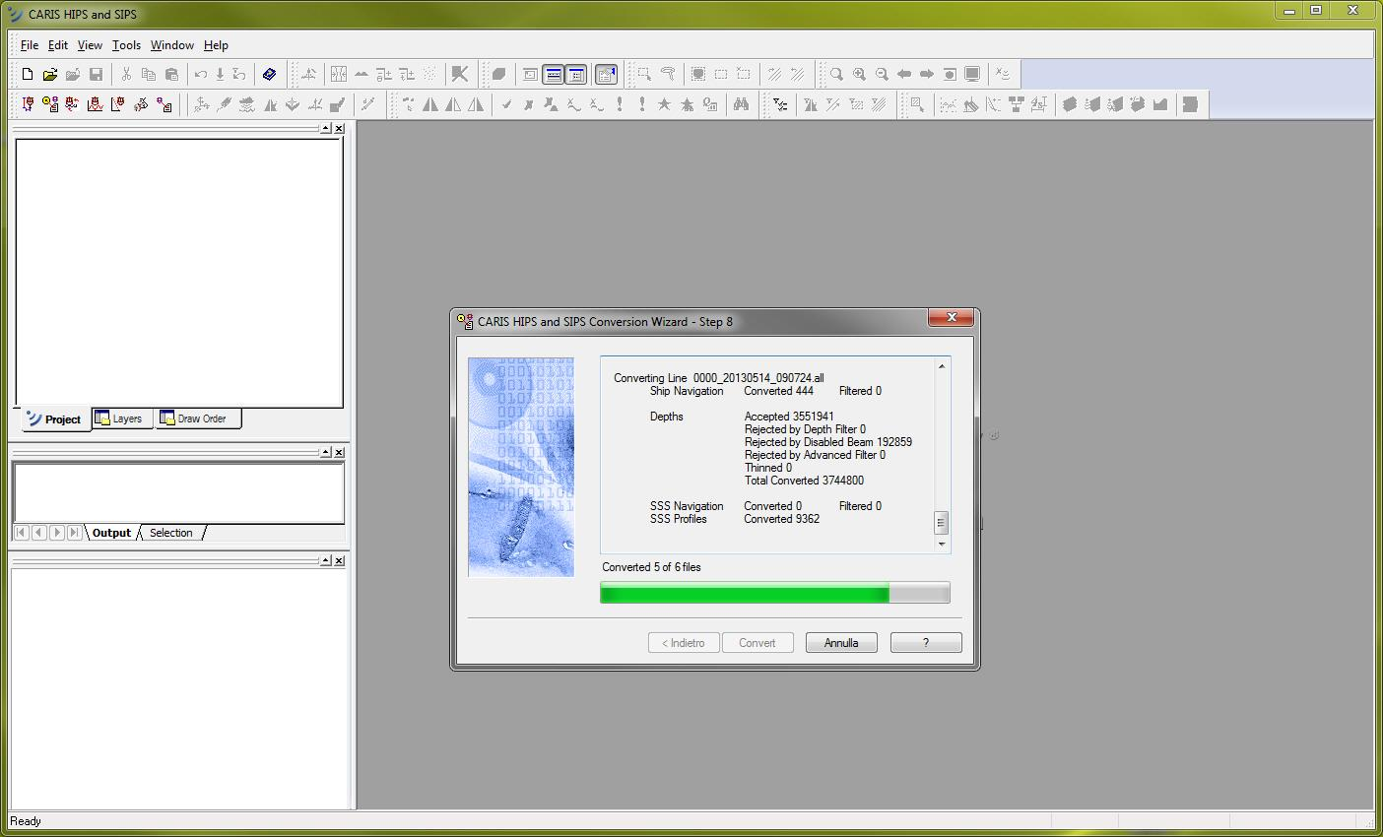The width and height of the screenshot is (1383, 837).
Task: Click the new project icon beside the Conversion Wizard icon
Action: [x=28, y=104]
